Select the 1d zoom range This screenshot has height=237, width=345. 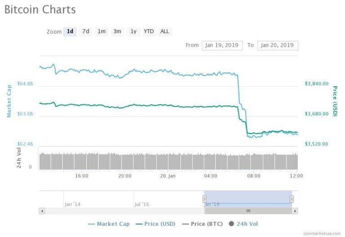70,31
